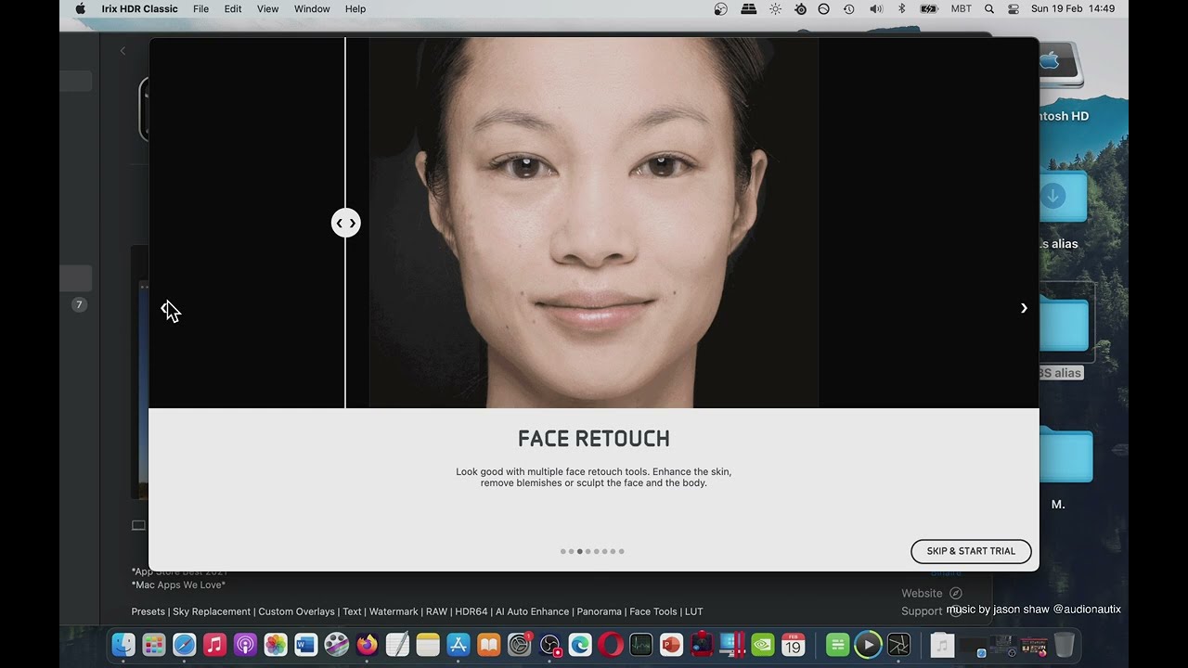Open the Irix HDR Classic app menu
1188x668 pixels.
tap(140, 9)
